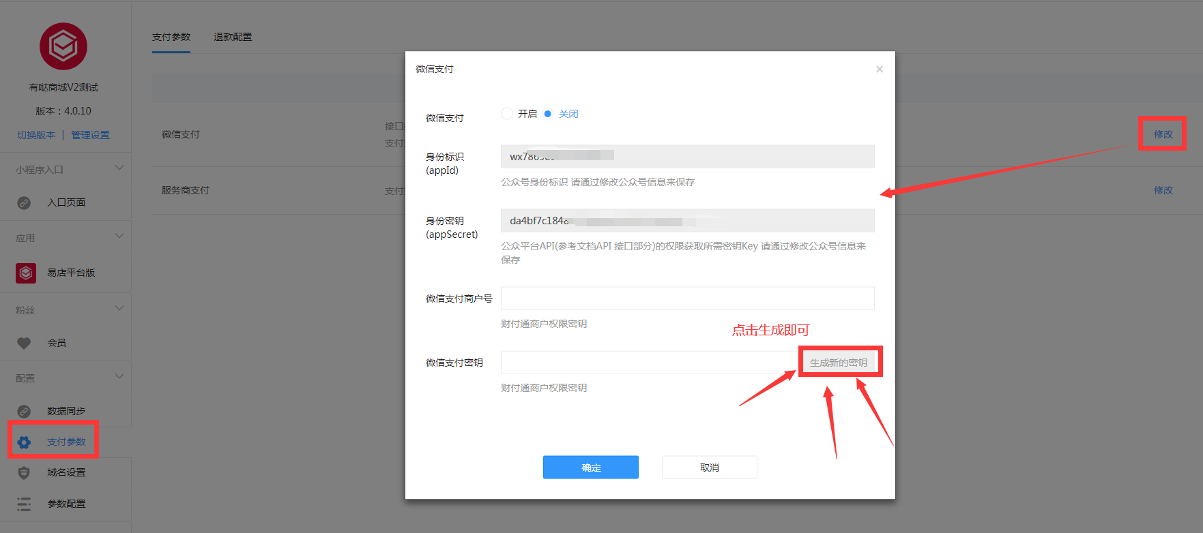Collapse the 应用 sidebar section
This screenshot has height=533, width=1203.
tap(119, 236)
